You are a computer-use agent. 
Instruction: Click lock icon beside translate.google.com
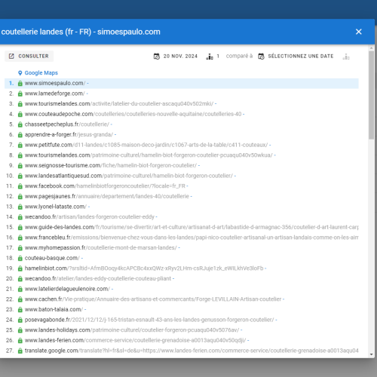20,351
